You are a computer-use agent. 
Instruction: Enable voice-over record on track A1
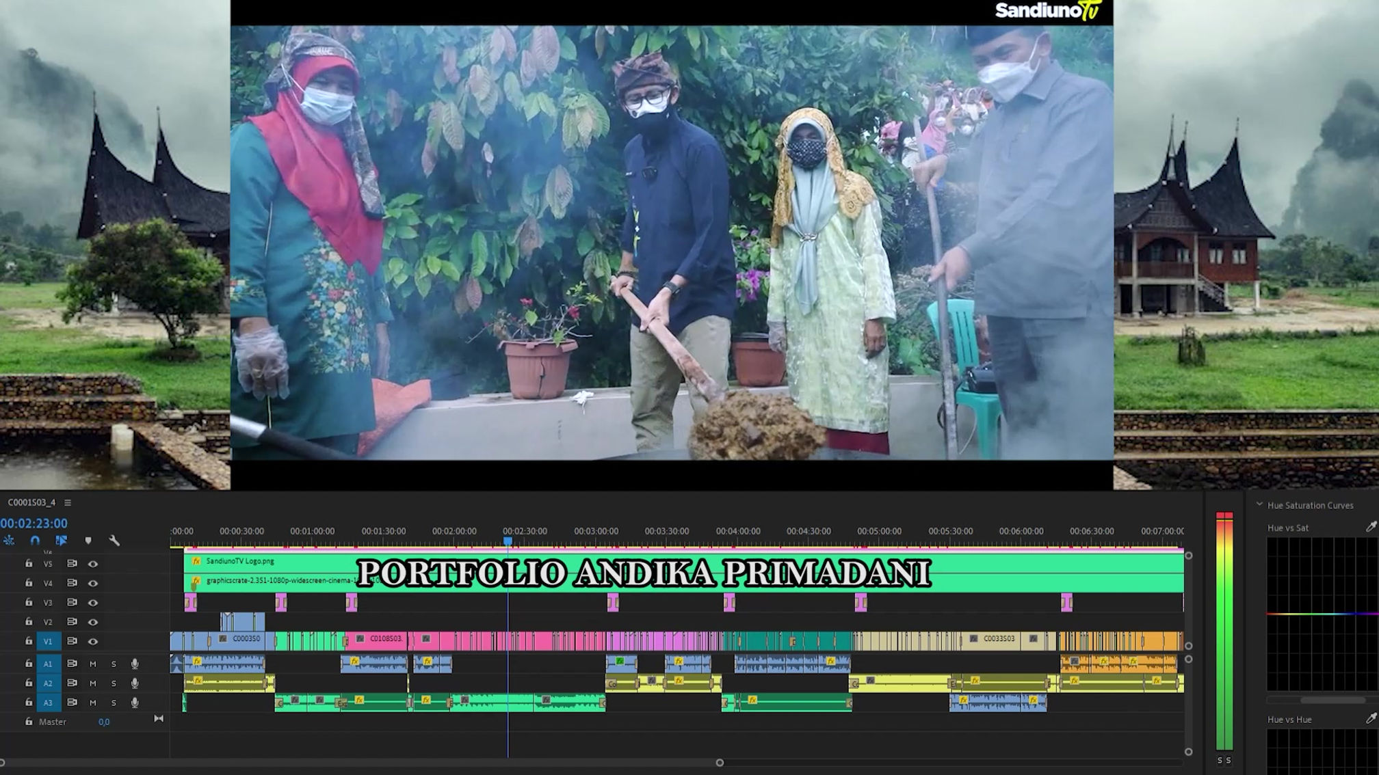pos(135,664)
